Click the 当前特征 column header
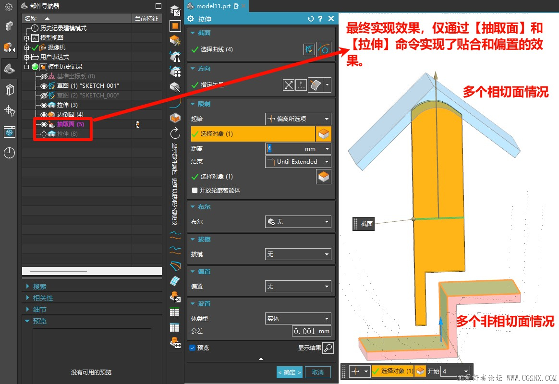 click(146, 19)
